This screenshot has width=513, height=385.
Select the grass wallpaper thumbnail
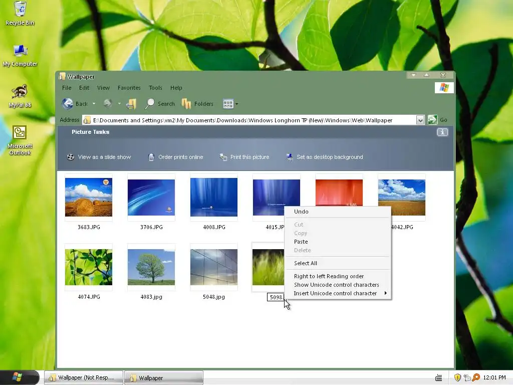coord(269,267)
